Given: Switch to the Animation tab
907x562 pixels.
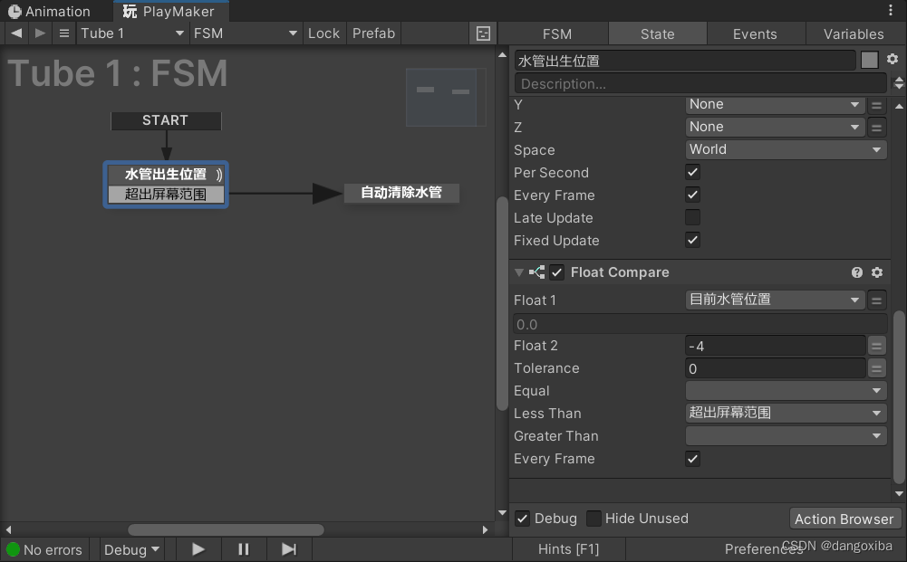Looking at the screenshot, I should pos(49,11).
